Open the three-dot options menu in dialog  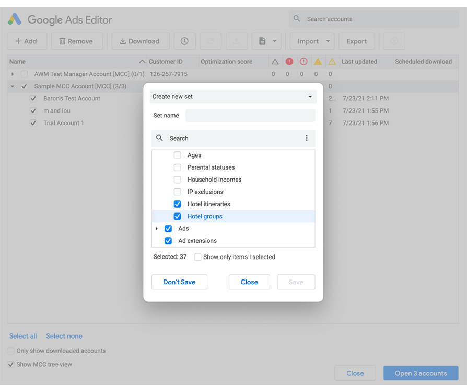(x=307, y=138)
